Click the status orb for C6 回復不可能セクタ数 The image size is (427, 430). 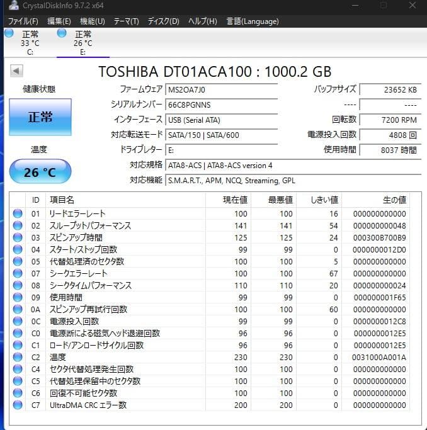coord(18,393)
